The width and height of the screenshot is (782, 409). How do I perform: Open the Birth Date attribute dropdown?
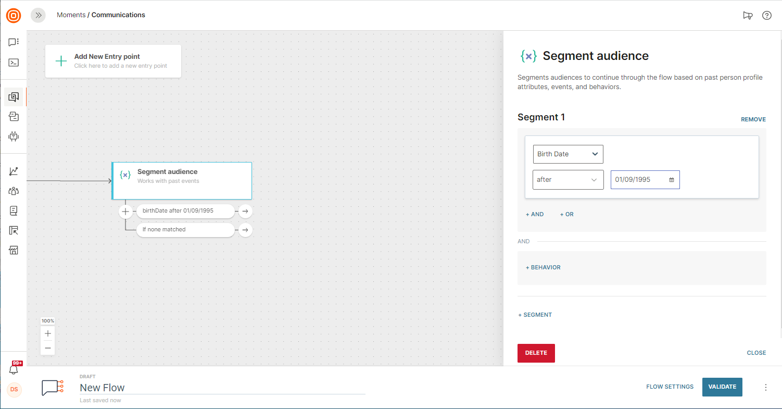coord(567,154)
